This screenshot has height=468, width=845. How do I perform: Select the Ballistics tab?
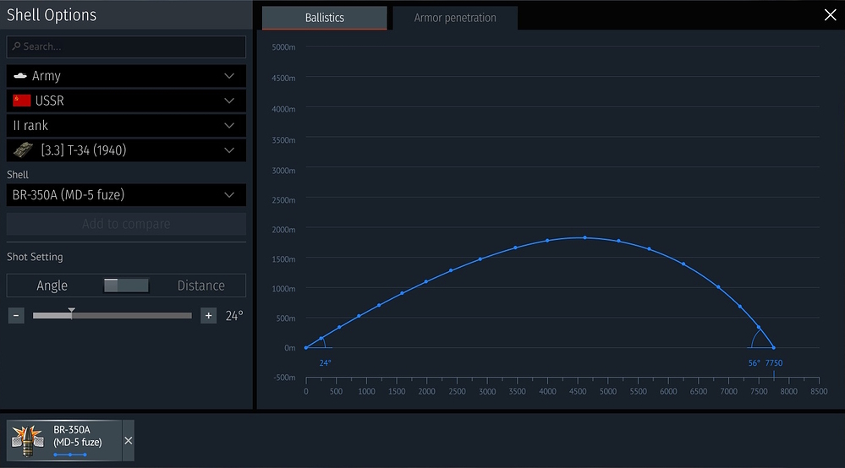click(x=324, y=18)
